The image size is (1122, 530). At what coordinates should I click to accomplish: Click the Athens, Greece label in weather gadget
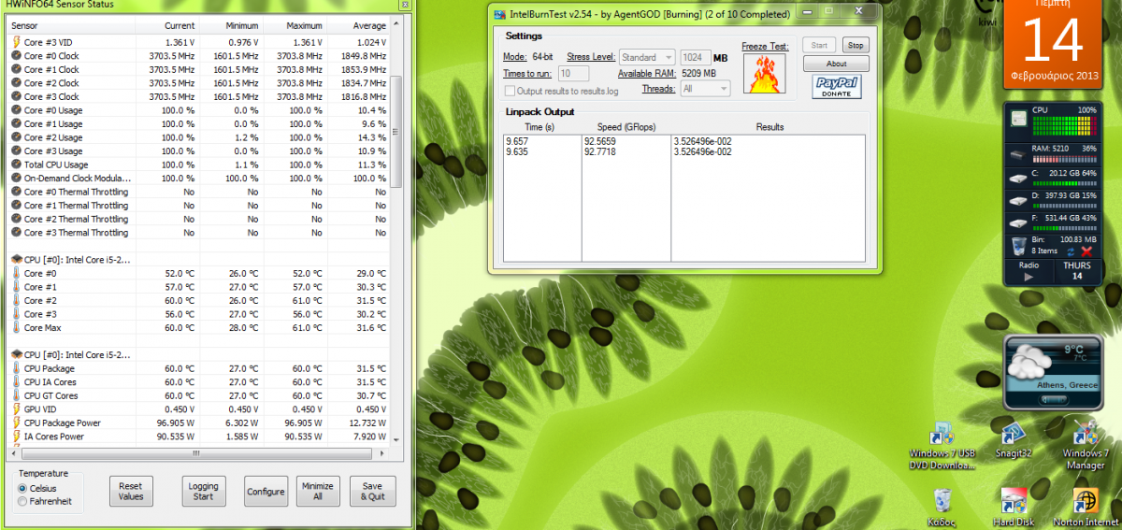pyautogui.click(x=1066, y=385)
